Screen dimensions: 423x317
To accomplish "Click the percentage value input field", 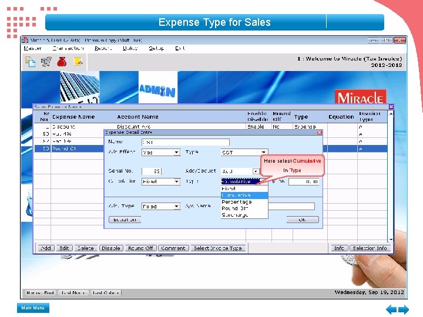I will click(x=304, y=181).
